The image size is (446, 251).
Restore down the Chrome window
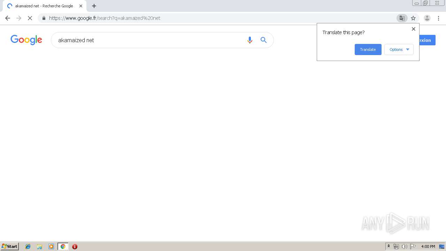[x=425, y=3]
